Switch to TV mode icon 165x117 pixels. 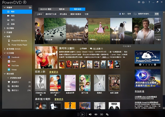pos(143,2)
